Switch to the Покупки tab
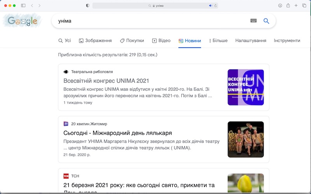This screenshot has height=194, width=311. point(132,41)
